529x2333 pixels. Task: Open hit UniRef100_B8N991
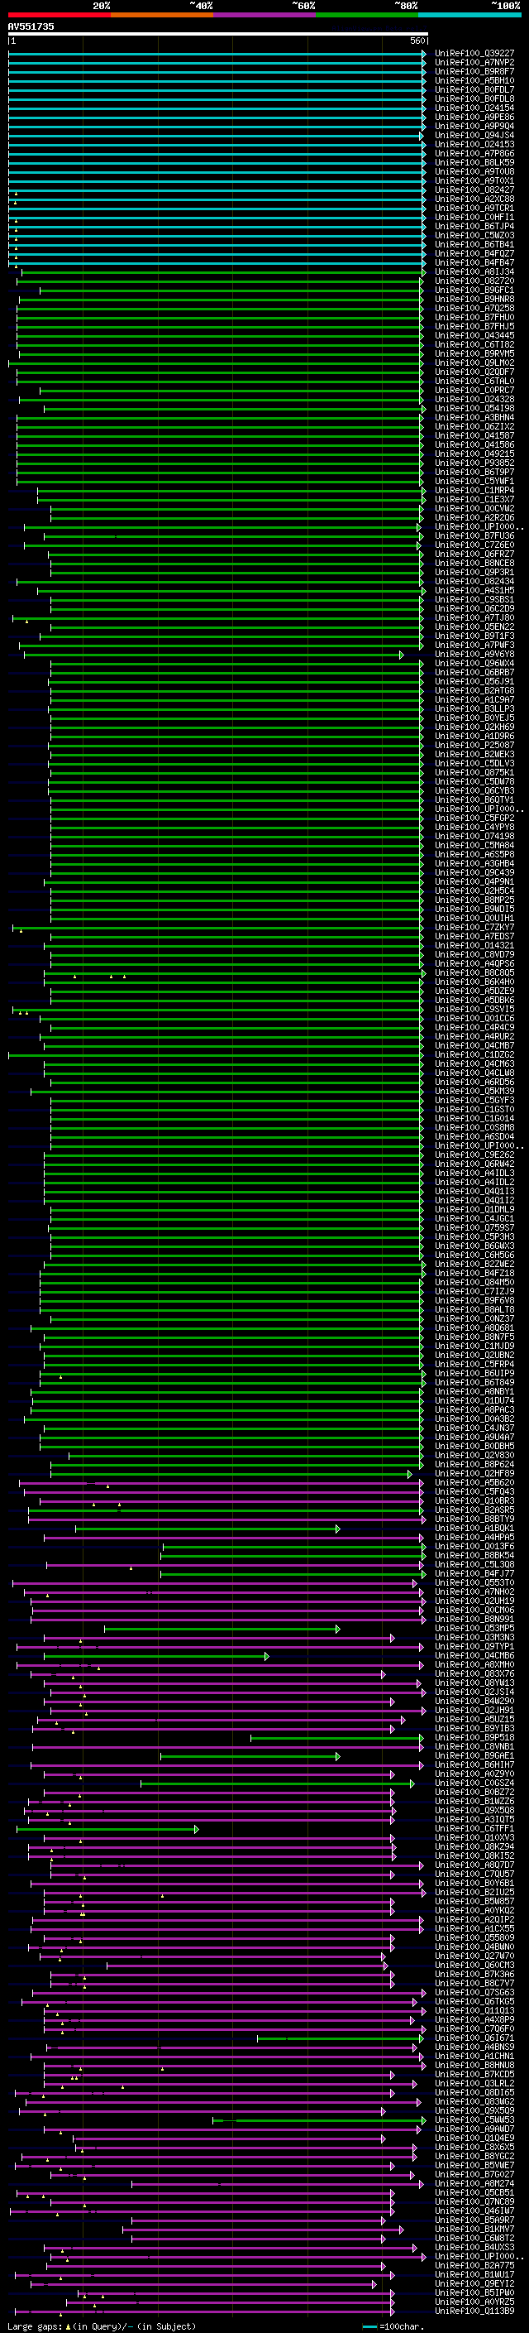coord(474,1620)
